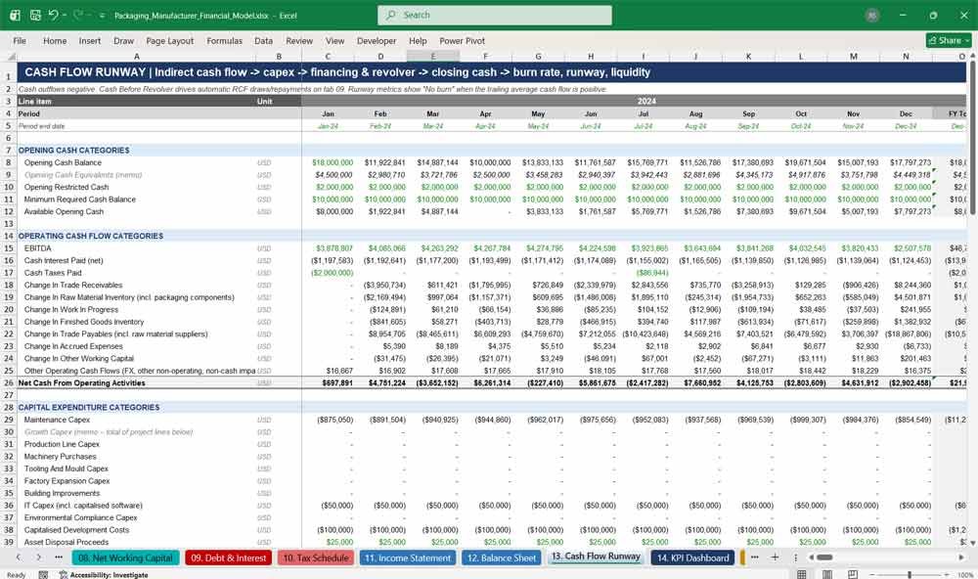
Task: Switch to 14. KPI Dashboard sheet tab
Action: (692, 557)
